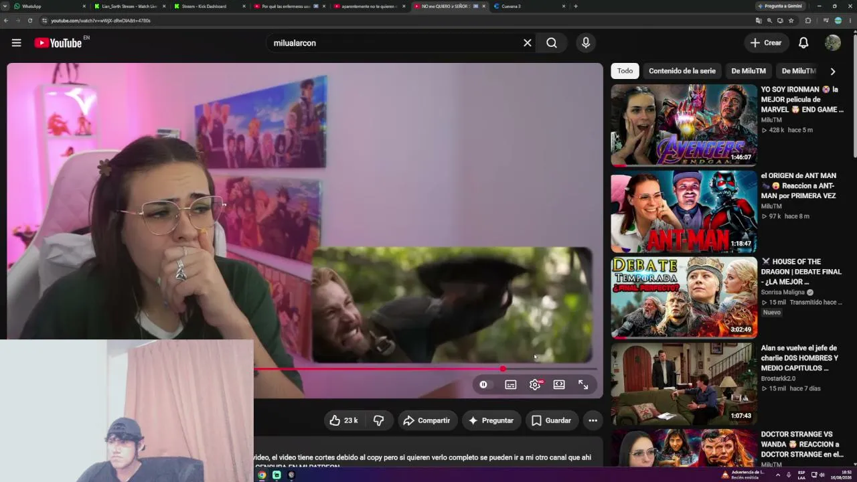Open a new browser tab
Screen dimensions: 857x482
576,6
